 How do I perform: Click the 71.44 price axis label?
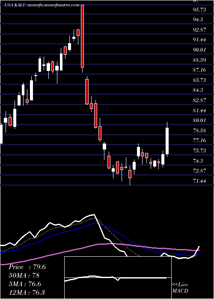pos(199,181)
